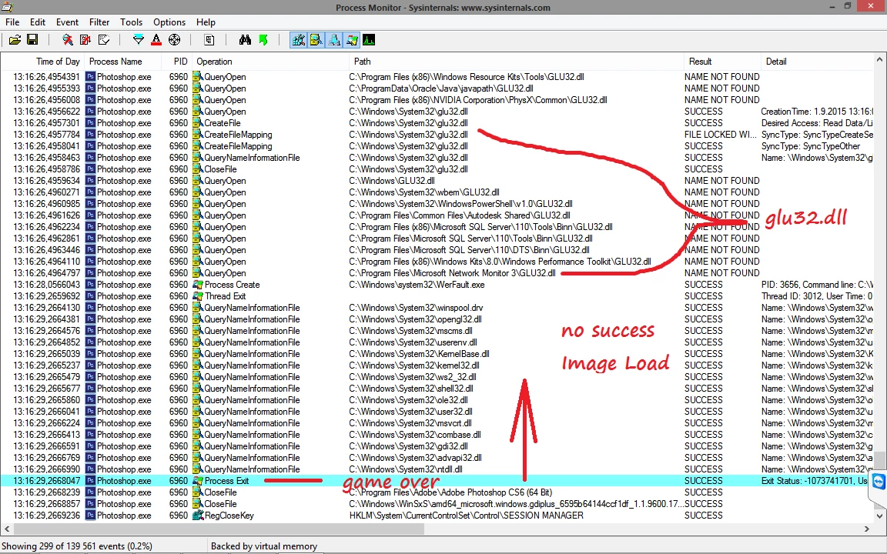This screenshot has height=554, width=887.
Task: Click the horizontal scrollbar left arrow
Action: point(7,529)
